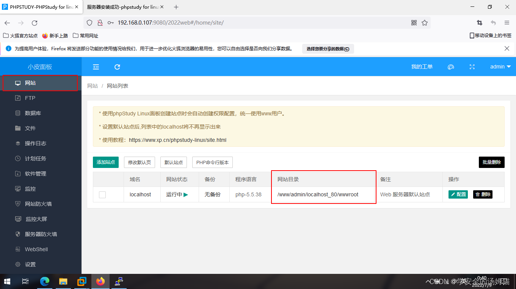Open Microsoft Edge from the taskbar

coord(45,281)
